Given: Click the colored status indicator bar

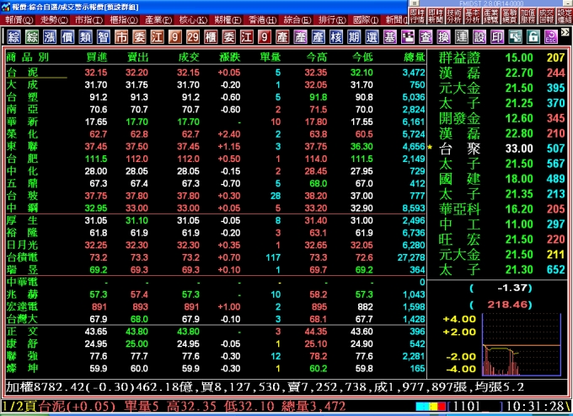Looking at the screenshot, I should click(x=431, y=406).
